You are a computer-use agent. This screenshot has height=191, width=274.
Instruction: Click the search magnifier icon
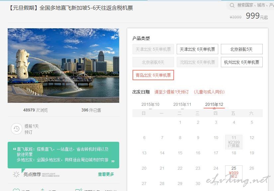click(x=232, y=5)
